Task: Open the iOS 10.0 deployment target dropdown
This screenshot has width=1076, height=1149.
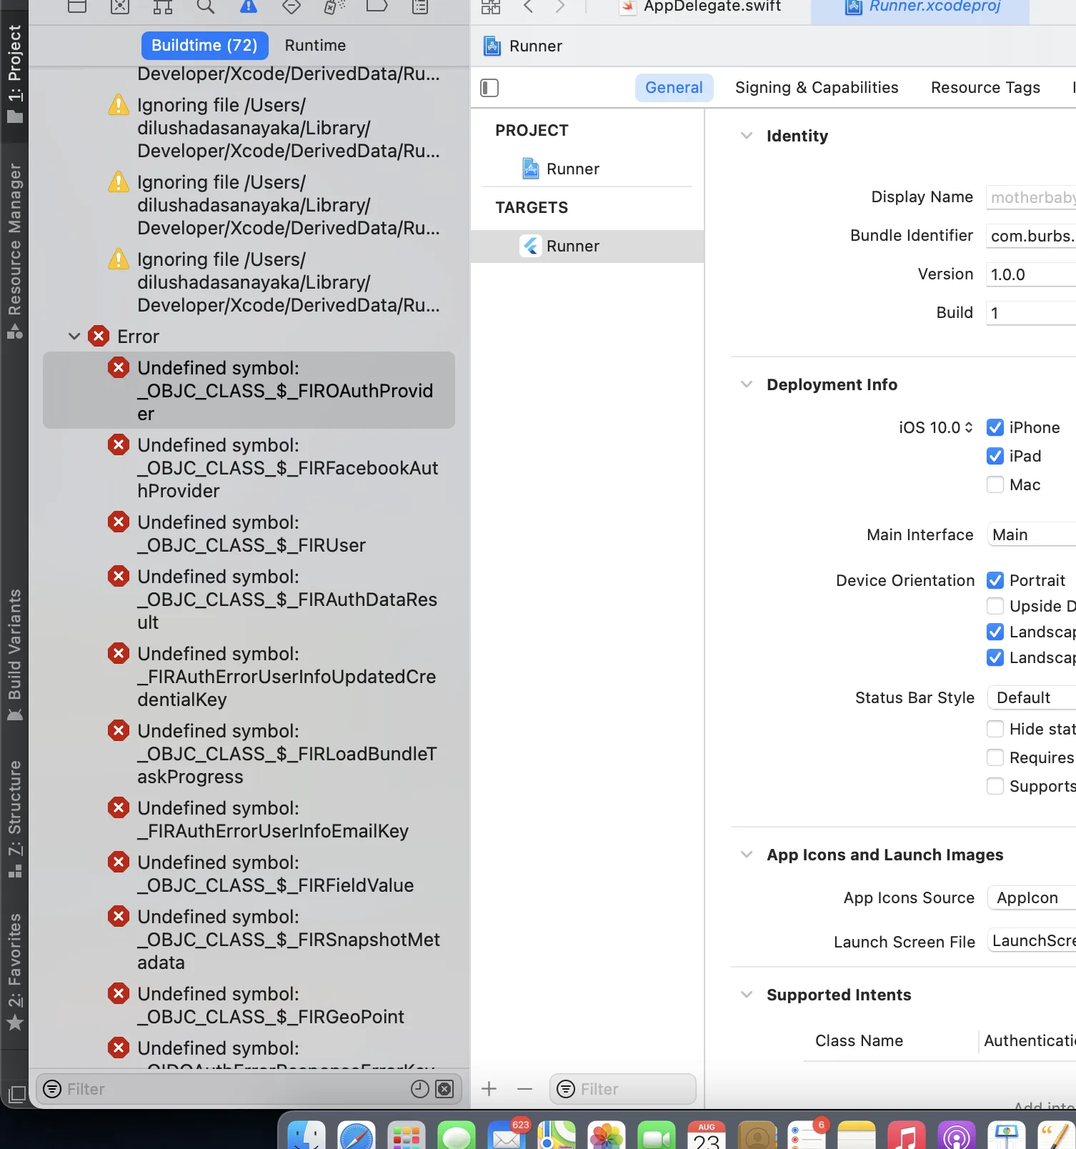Action: tap(936, 427)
